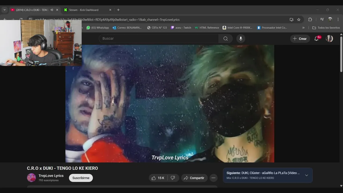Click the Mix: C.R.O x DUKI playlist text
The height and width of the screenshot is (193, 343).
(x=250, y=178)
